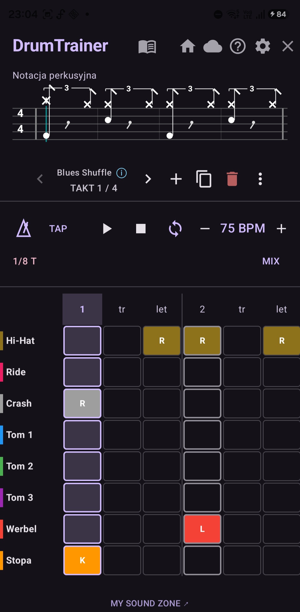
Task: Close the app with X icon
Action: click(x=288, y=46)
